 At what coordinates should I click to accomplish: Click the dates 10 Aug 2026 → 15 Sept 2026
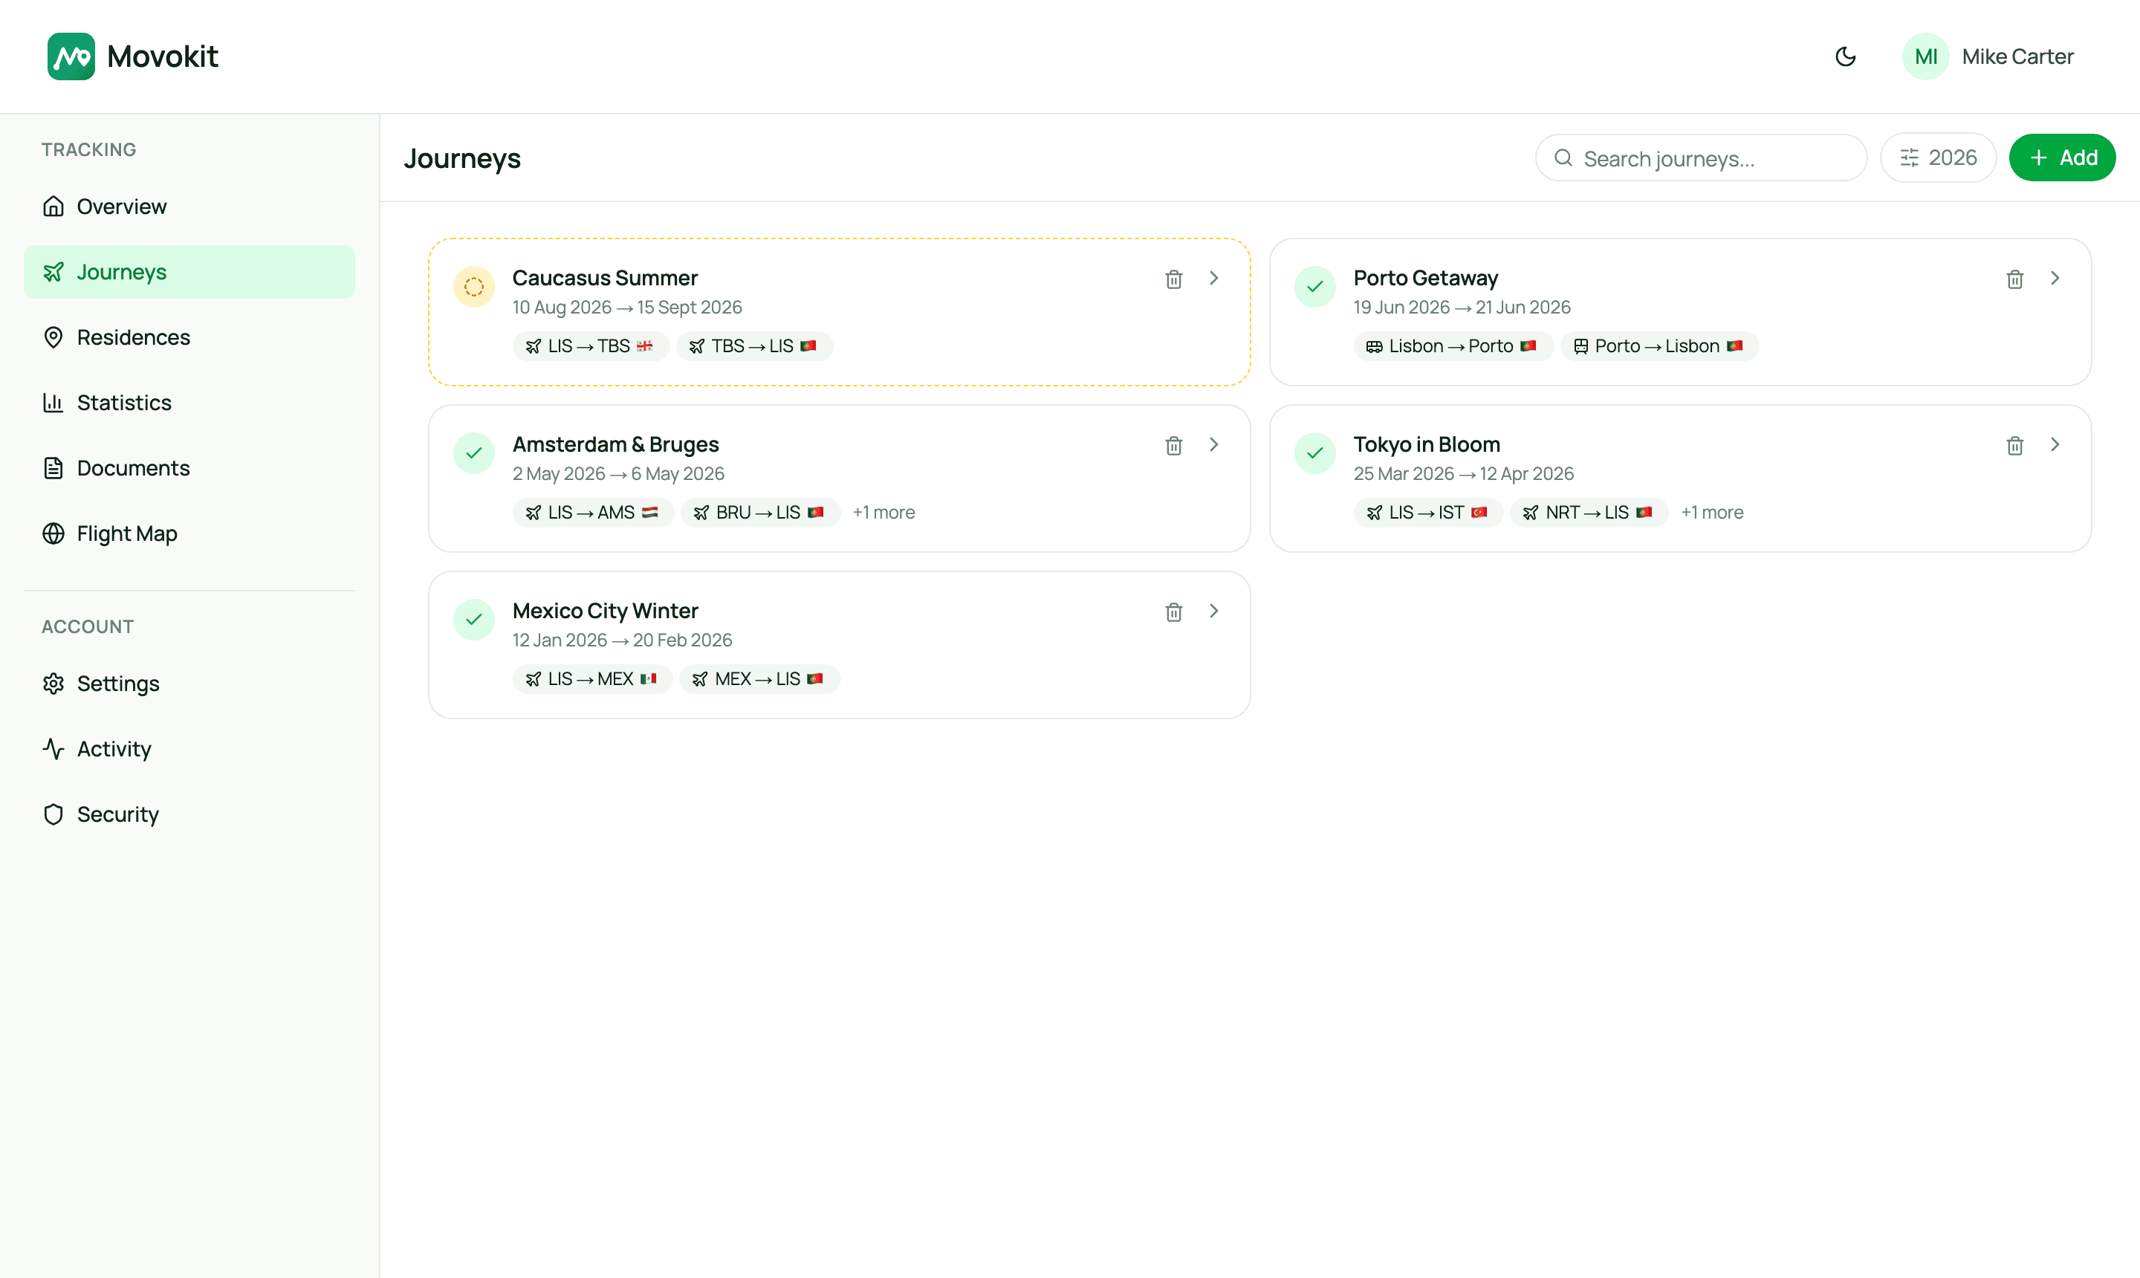(x=627, y=308)
